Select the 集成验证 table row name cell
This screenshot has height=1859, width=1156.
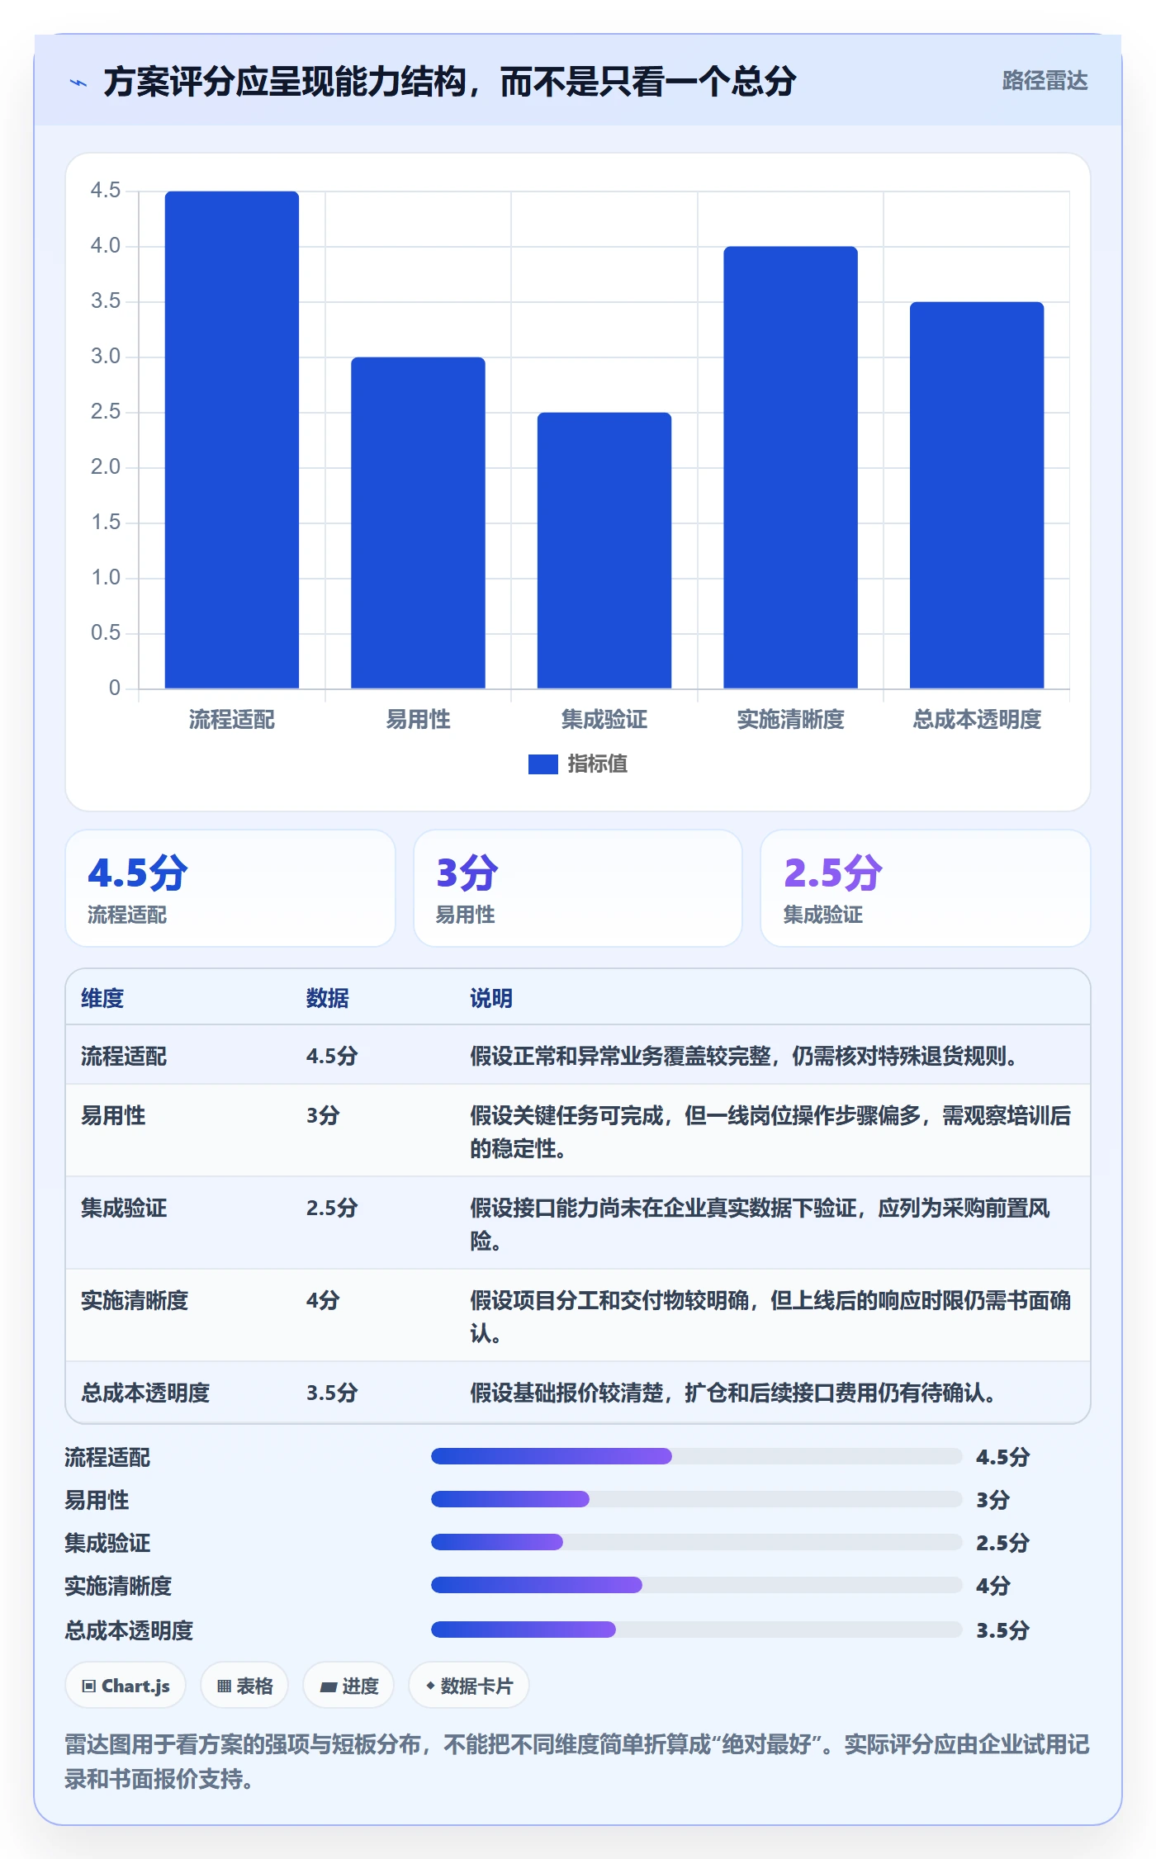tap(124, 1208)
